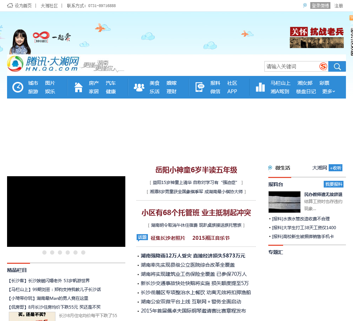Open 微信 in the navigation bar
The height and width of the screenshot is (321, 353).
[x=215, y=91]
